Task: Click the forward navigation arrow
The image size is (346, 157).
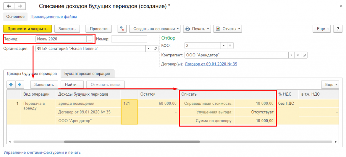Action: [x=20, y=6]
